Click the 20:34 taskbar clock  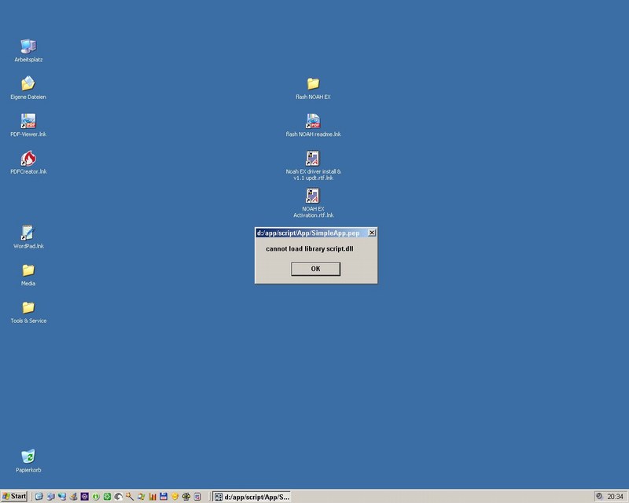pyautogui.click(x=615, y=497)
